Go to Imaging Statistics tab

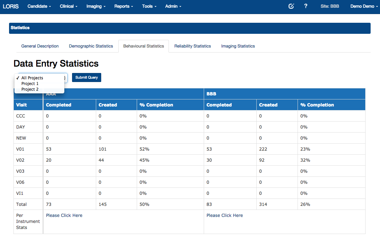(238, 46)
